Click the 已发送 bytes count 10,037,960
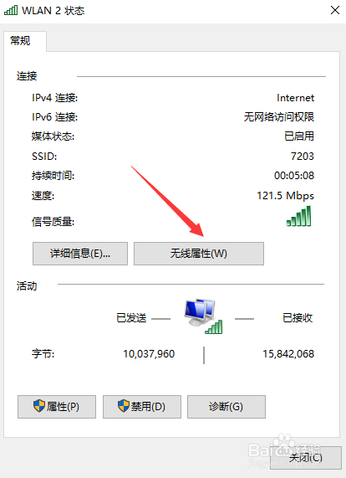346x478 pixels. (149, 354)
